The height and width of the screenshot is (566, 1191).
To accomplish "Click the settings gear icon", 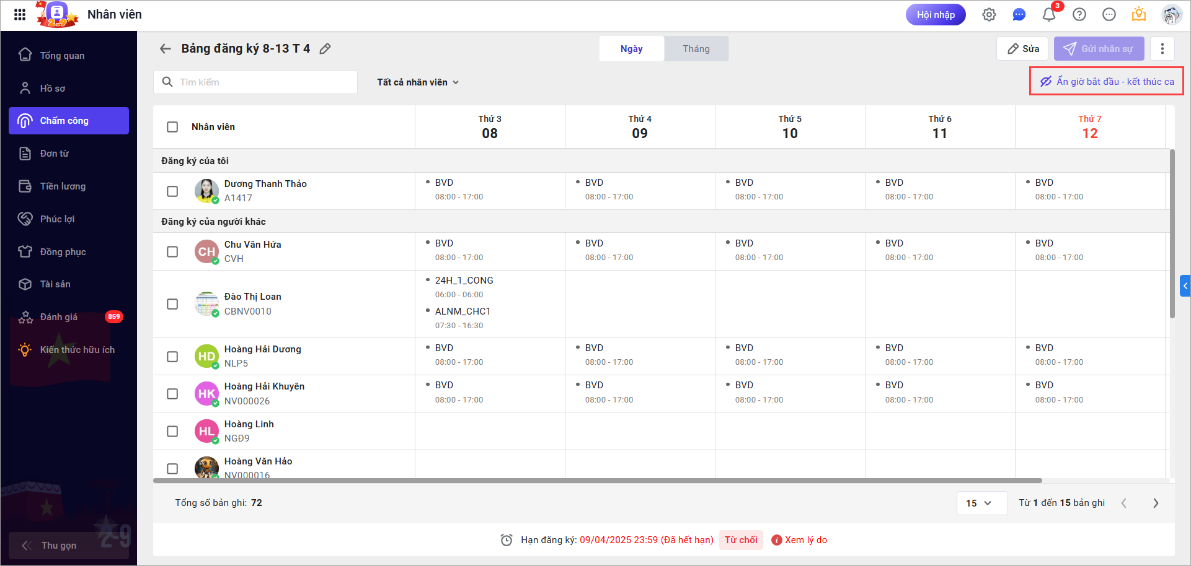I will [x=989, y=15].
